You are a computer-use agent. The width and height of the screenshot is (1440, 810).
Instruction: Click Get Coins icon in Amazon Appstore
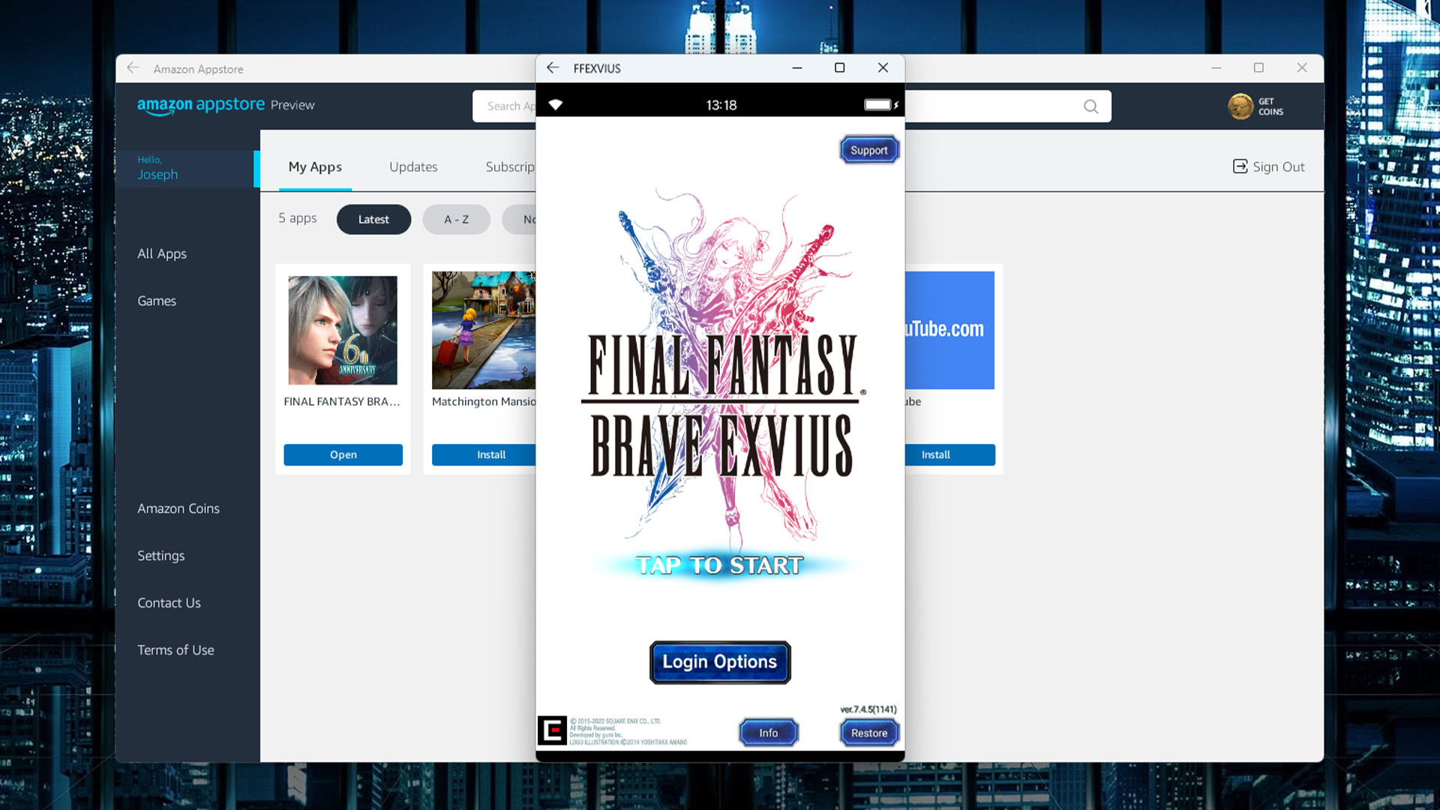(x=1239, y=106)
